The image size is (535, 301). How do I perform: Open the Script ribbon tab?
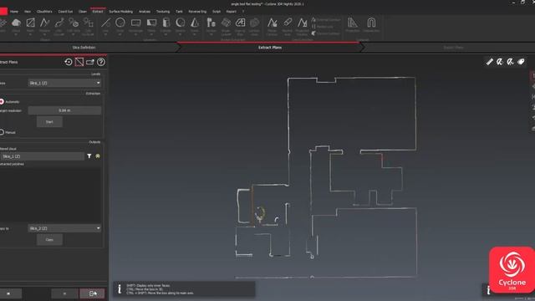(217, 11)
